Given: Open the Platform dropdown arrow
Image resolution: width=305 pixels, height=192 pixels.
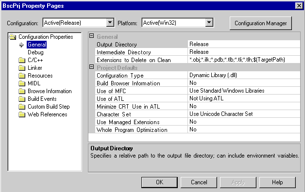Looking at the screenshot, I should click(x=209, y=23).
